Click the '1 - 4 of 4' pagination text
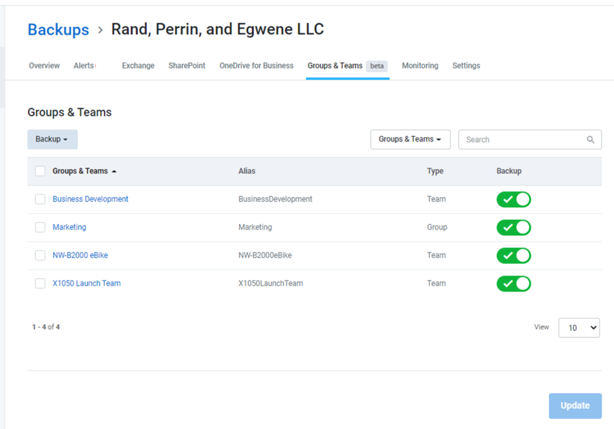 tap(46, 327)
